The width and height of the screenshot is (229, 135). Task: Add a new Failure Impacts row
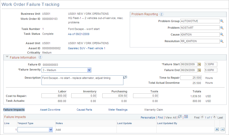217,129
